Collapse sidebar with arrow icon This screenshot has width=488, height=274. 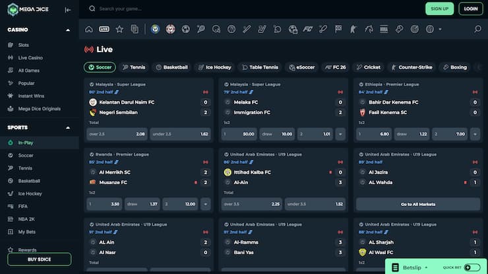[68, 10]
